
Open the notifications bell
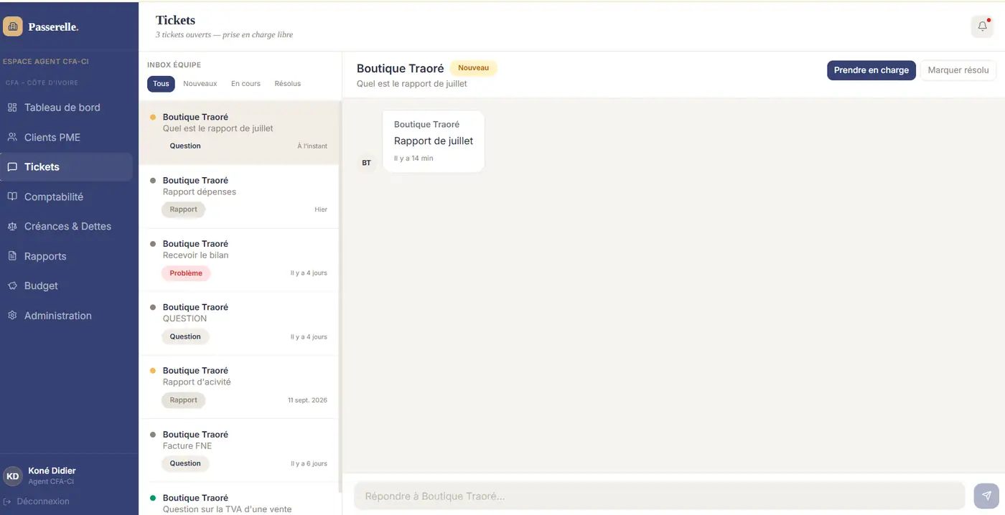[983, 27]
